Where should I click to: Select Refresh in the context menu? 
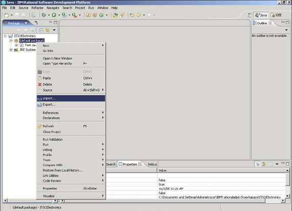pyautogui.click(x=71, y=126)
